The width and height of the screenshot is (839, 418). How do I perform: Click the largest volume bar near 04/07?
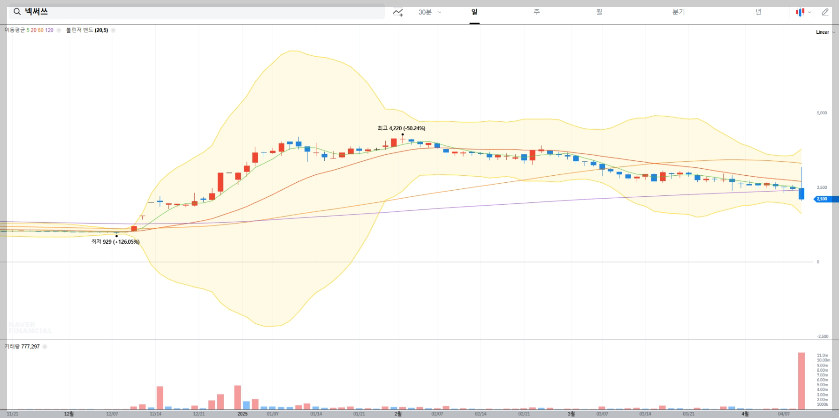801,381
